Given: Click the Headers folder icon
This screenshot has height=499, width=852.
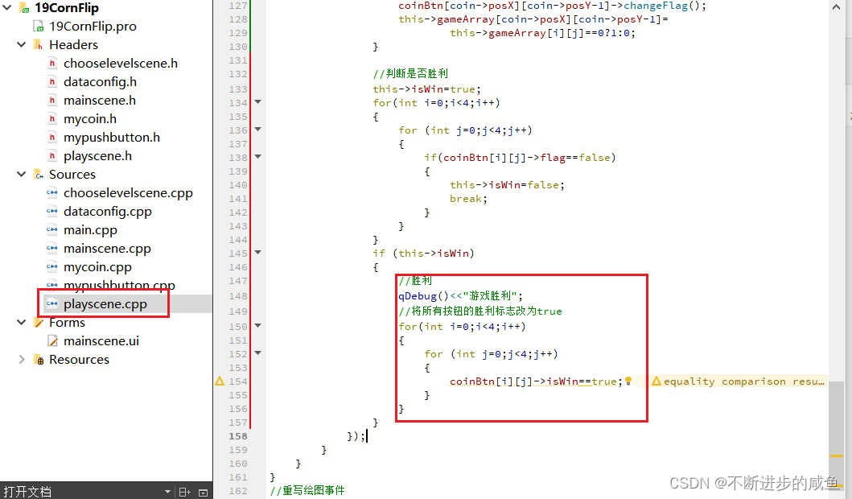Looking at the screenshot, I should (38, 44).
